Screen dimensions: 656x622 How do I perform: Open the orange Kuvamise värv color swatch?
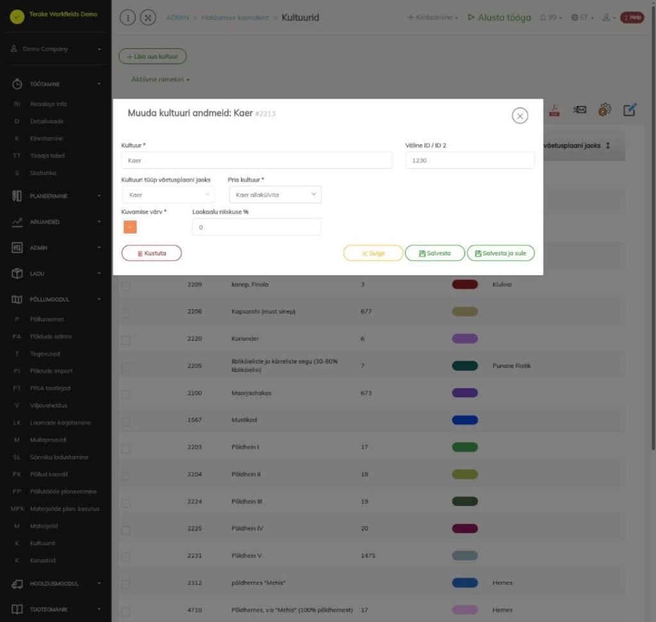coord(130,227)
